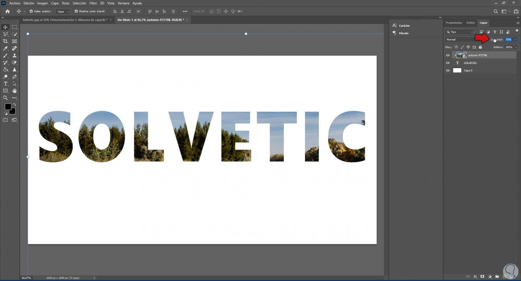Add a layer mask to the layer
Image resolution: width=521 pixels, height=281 pixels.
click(482, 277)
